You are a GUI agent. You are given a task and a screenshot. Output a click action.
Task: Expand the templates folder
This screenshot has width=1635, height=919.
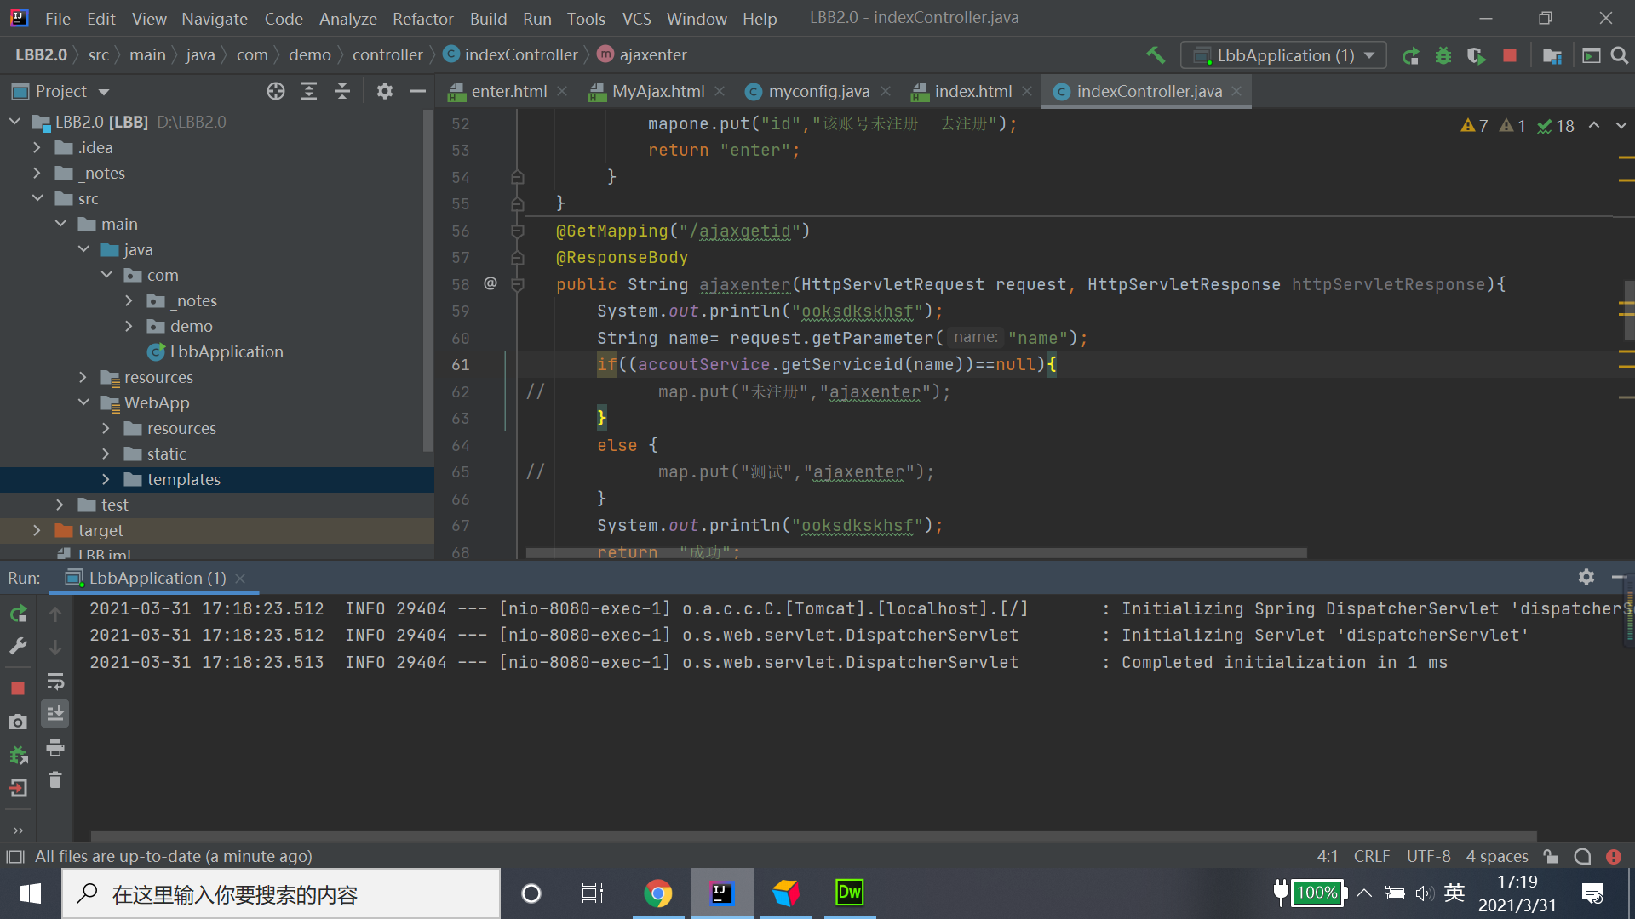point(106,479)
